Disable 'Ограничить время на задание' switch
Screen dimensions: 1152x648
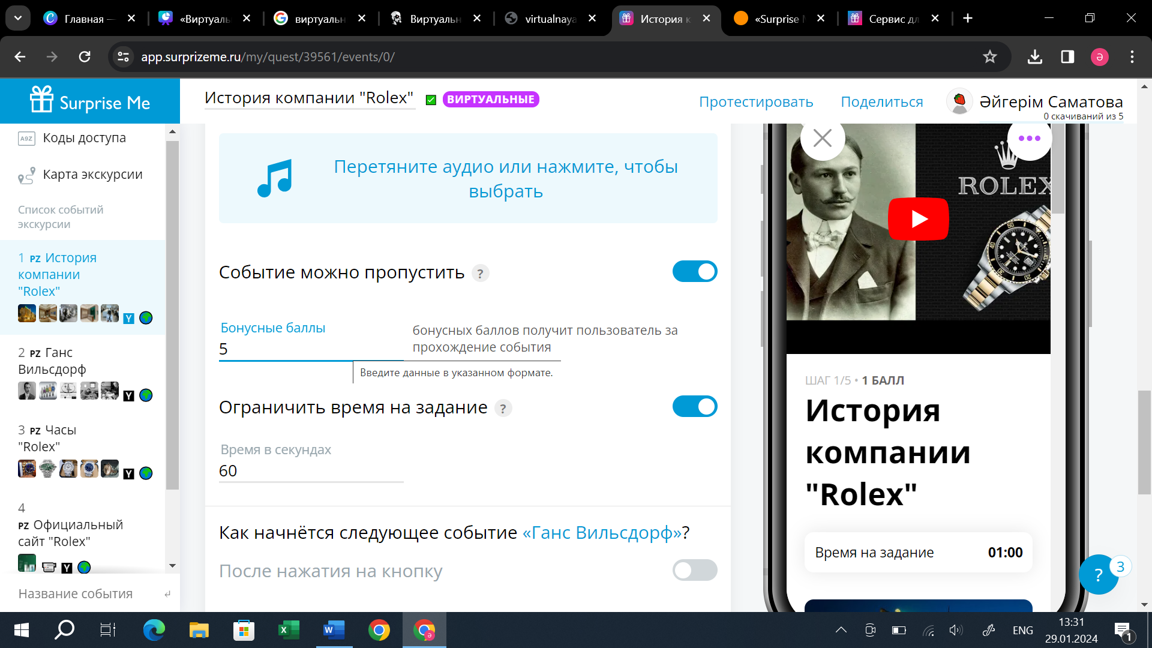pos(694,407)
